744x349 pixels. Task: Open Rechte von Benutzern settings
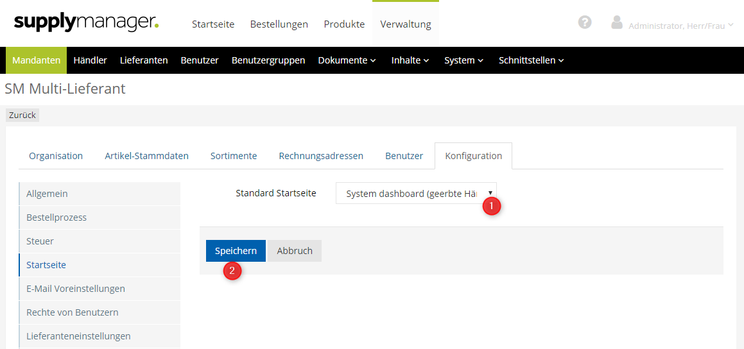pos(73,312)
